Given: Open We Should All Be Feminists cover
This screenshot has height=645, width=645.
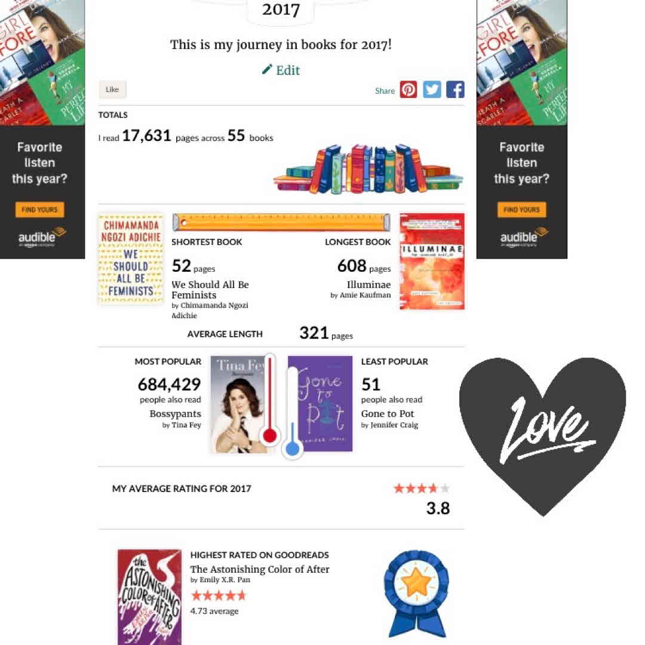Looking at the screenshot, I should coord(131,259).
